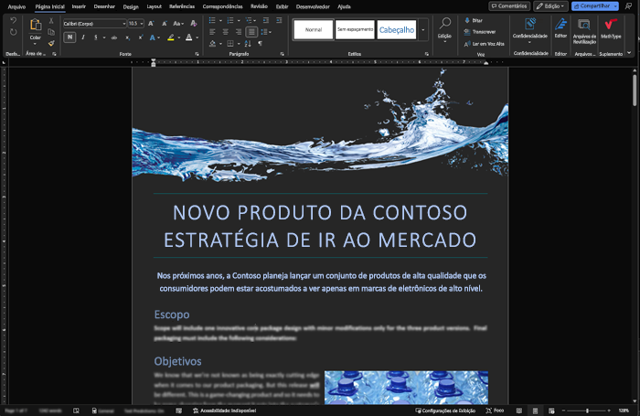Open the Arquivo menu
The height and width of the screenshot is (416, 640).
16,6
